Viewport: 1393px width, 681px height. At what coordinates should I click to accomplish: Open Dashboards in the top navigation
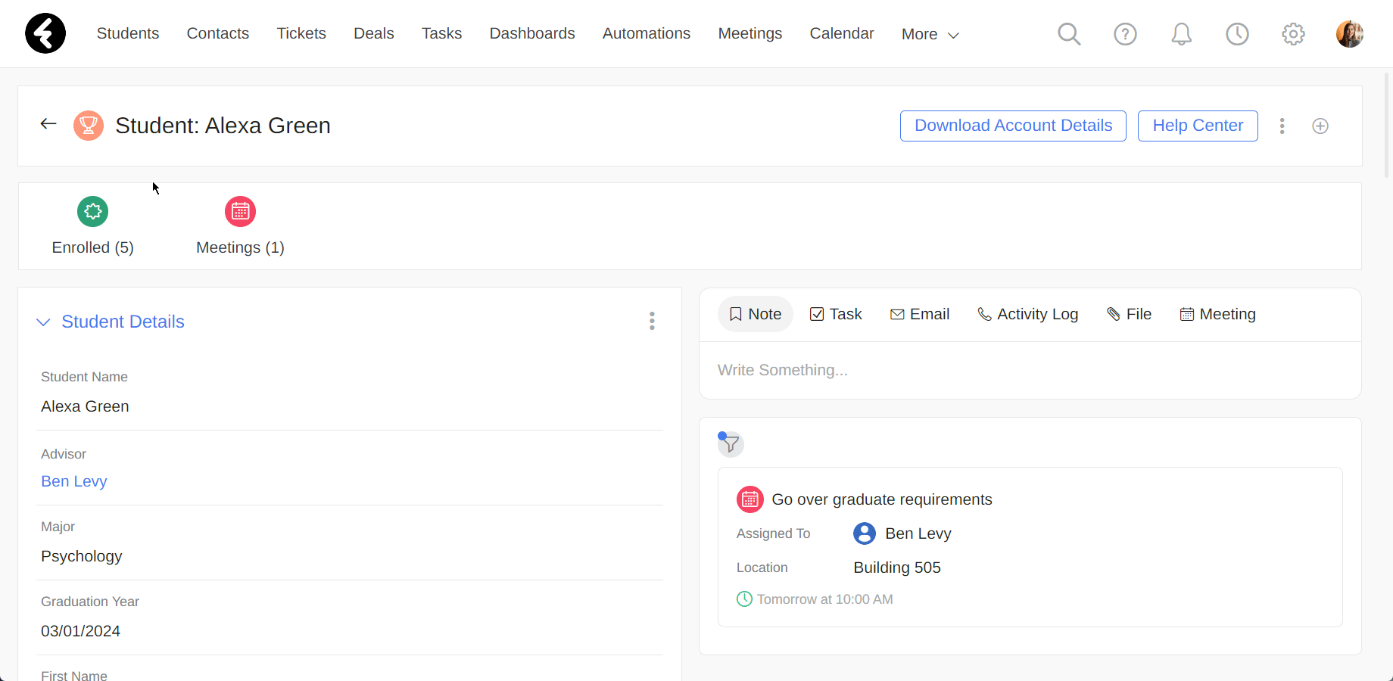tap(532, 33)
